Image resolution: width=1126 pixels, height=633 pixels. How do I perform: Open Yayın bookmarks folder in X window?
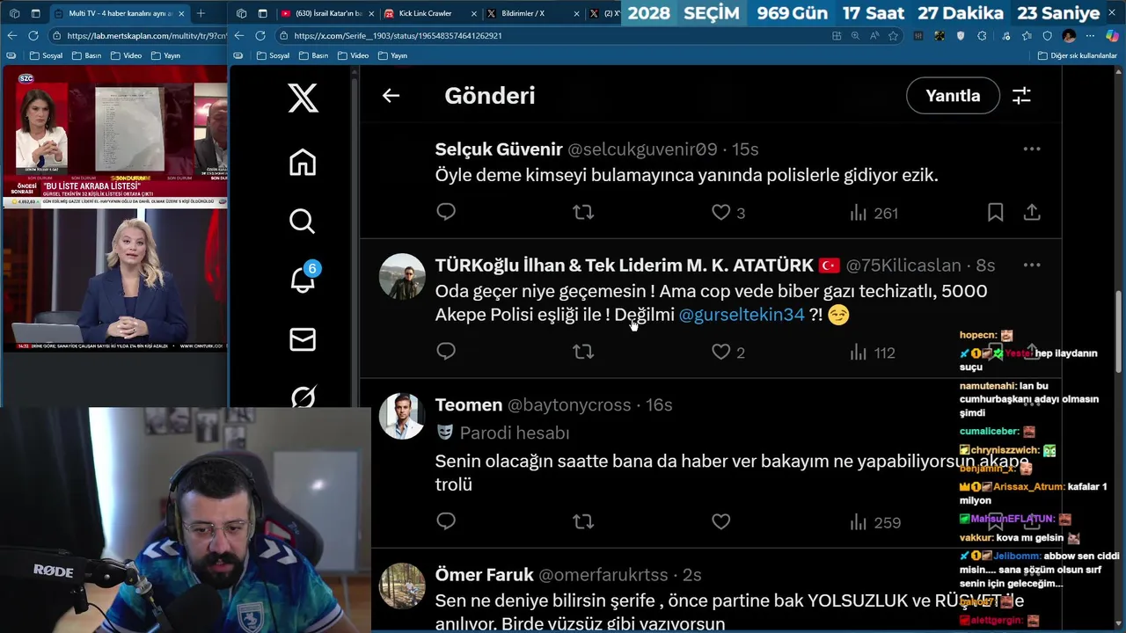(392, 55)
